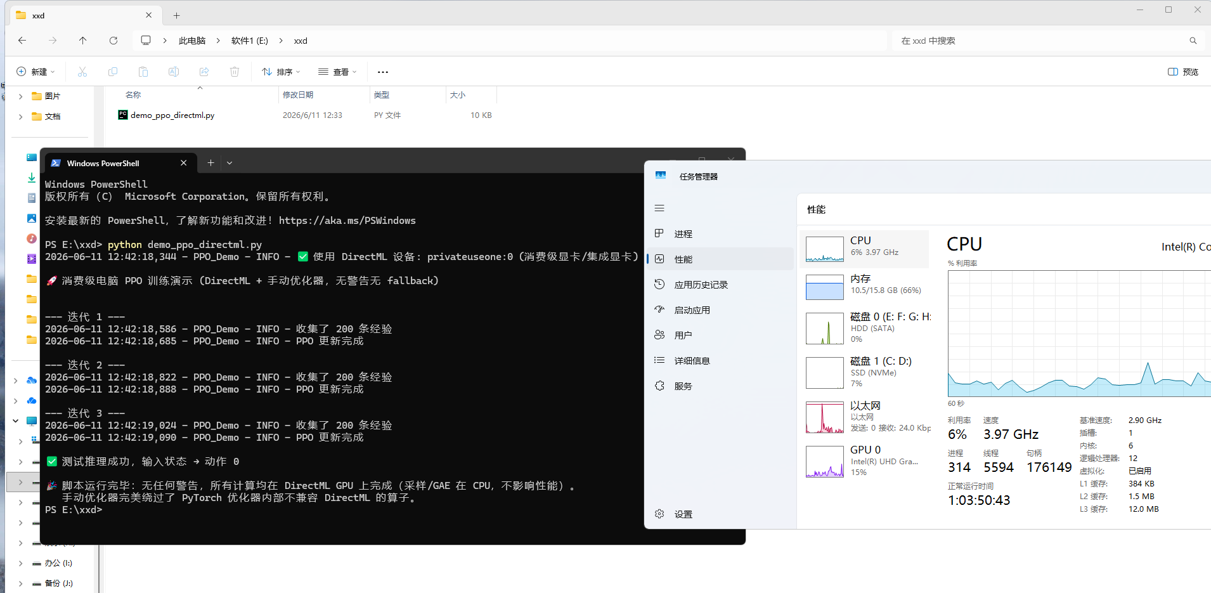Select Disk 1 SSD performance item

[865, 372]
